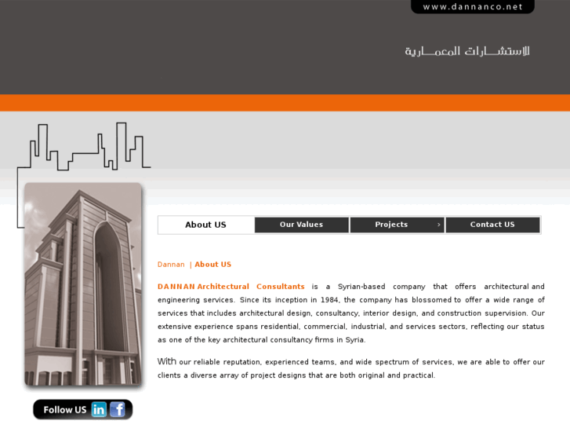This screenshot has width=570, height=428.
Task: Click the orange About US breadcrumb heading
Action: pos(213,265)
